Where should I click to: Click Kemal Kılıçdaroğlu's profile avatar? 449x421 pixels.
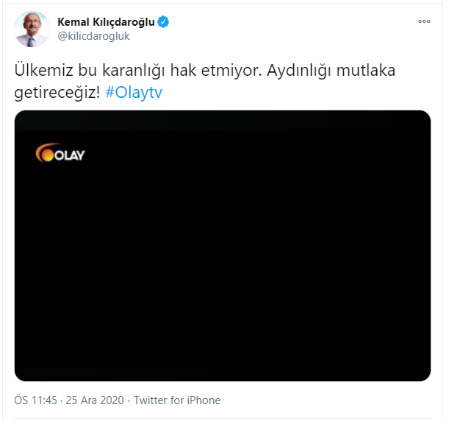coord(32,29)
